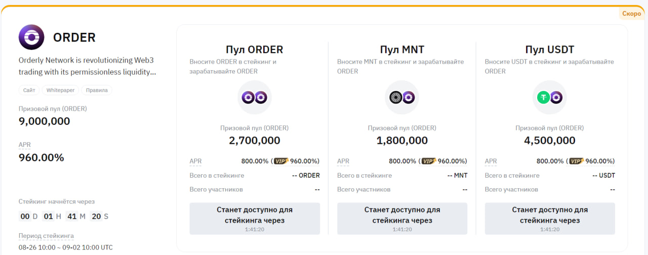The width and height of the screenshot is (648, 255).
Task: Click the ORDER pool paired token icon
Action: (255, 97)
